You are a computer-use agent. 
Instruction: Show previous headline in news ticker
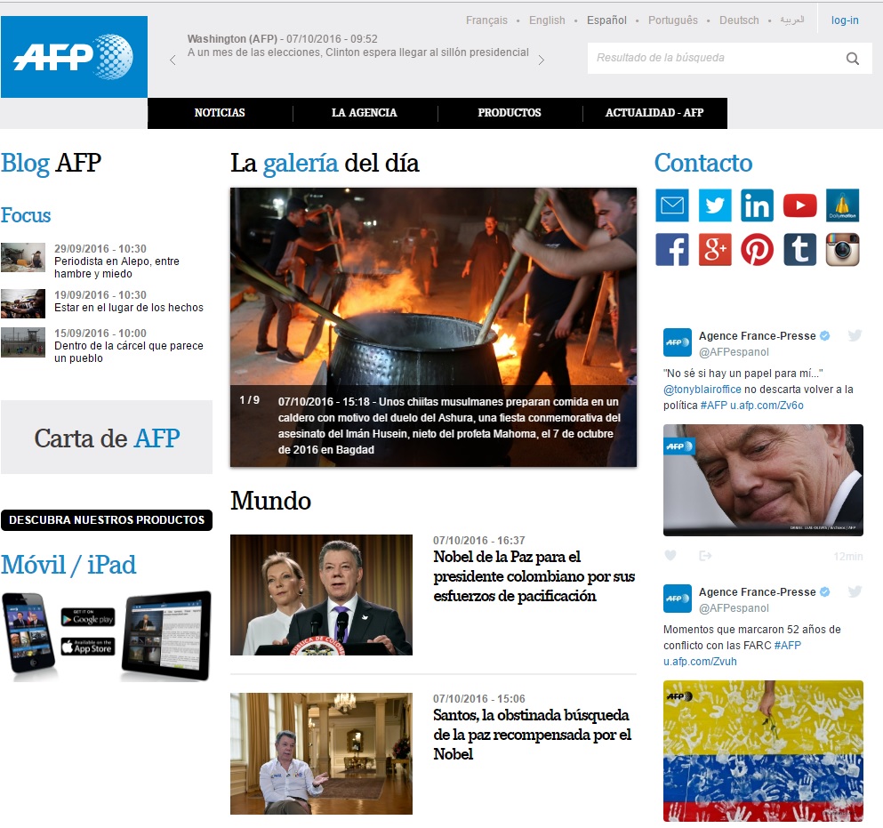click(x=173, y=60)
